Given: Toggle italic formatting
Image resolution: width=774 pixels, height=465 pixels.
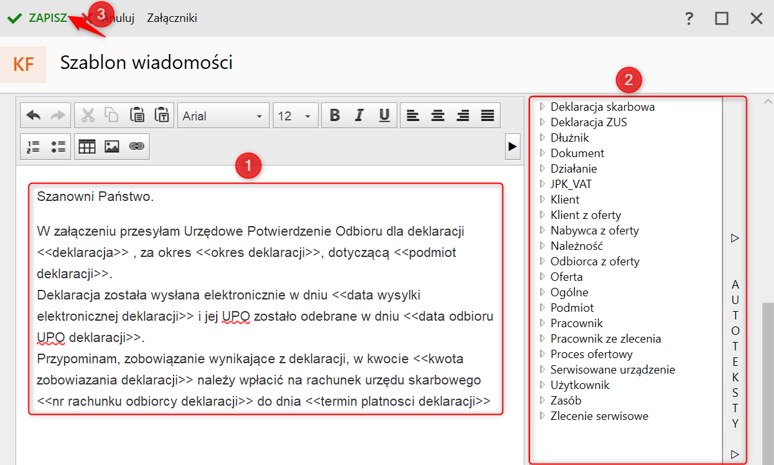Looking at the screenshot, I should click(x=359, y=116).
